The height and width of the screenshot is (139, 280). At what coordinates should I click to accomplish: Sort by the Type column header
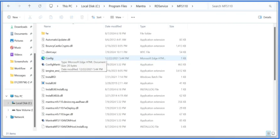point(143,27)
